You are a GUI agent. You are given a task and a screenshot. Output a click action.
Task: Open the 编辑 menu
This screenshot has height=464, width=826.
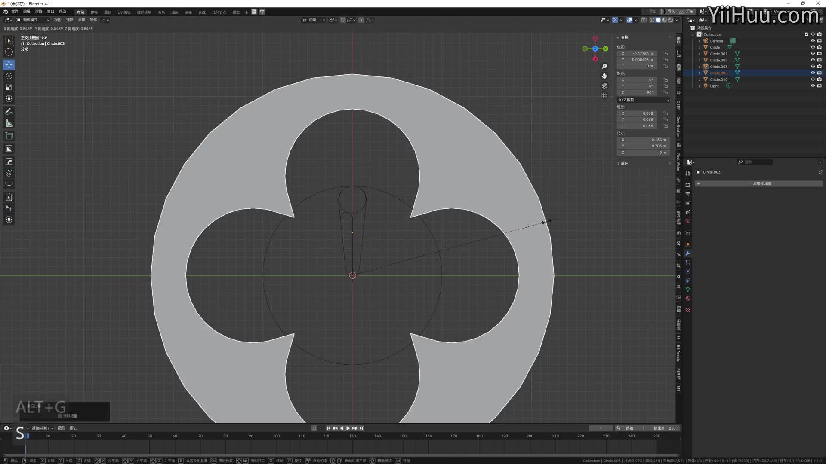tap(27, 12)
